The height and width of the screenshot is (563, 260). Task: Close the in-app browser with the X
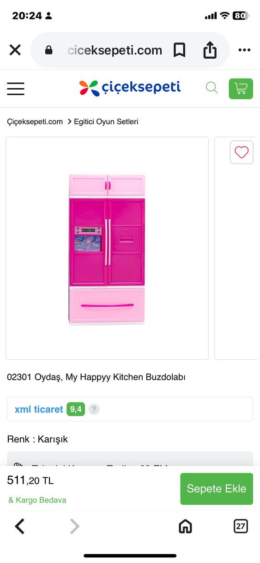click(x=15, y=50)
